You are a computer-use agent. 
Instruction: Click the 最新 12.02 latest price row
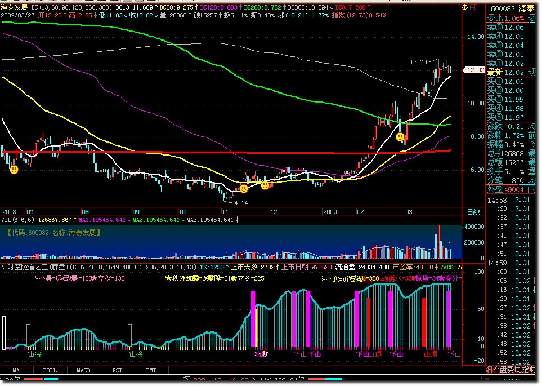point(511,72)
